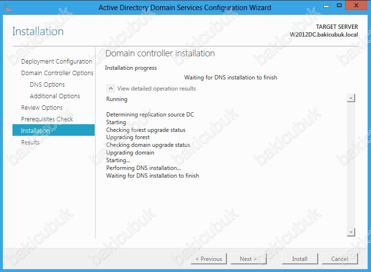
Task: Collapse the View detailed operation results chevron
Action: pyautogui.click(x=111, y=89)
